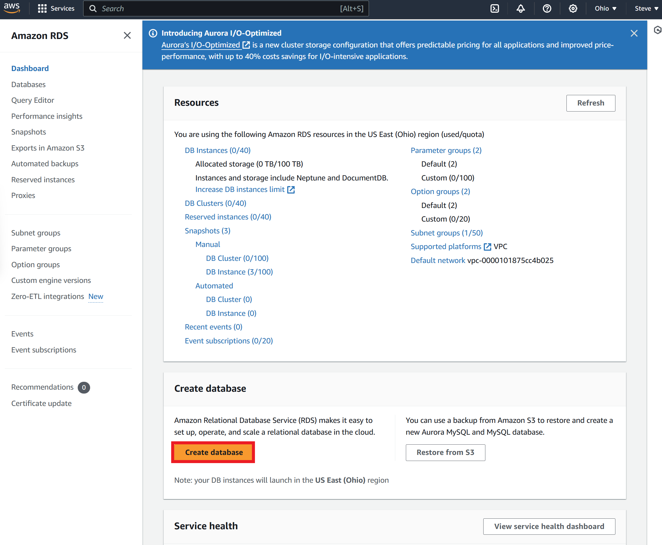The width and height of the screenshot is (662, 545).
Task: Go to Parameter groups sidebar item
Action: click(x=41, y=249)
